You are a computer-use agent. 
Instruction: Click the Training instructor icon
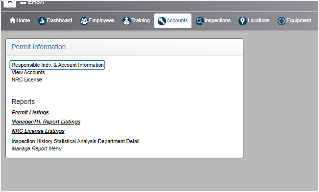click(x=126, y=21)
